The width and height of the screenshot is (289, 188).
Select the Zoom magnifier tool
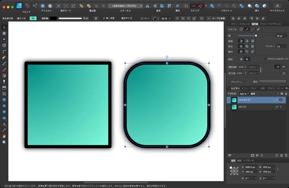pos(4,142)
